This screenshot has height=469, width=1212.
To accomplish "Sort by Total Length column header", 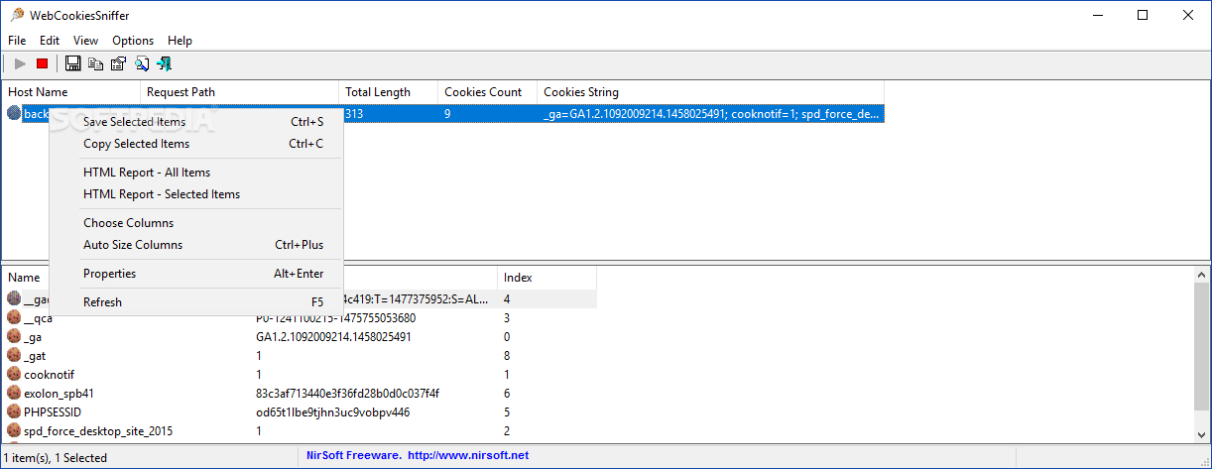I will point(378,92).
